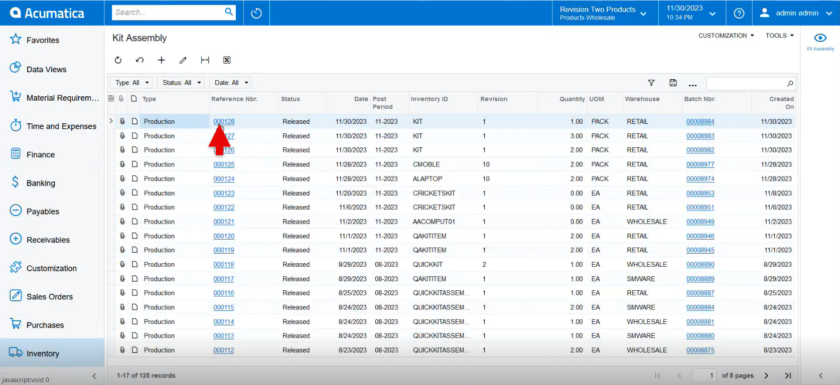This screenshot has width=840, height=385.
Task: Add a new kit assembly record
Action: point(161,60)
